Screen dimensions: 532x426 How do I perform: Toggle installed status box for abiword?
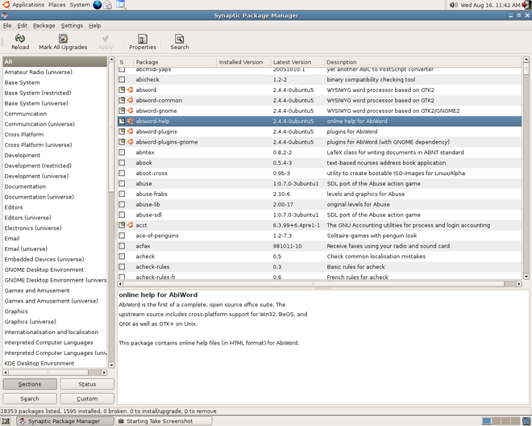(x=122, y=90)
